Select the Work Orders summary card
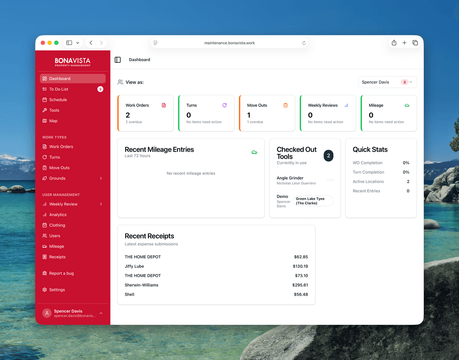Screen dimensions: 459x360 pos(145,113)
